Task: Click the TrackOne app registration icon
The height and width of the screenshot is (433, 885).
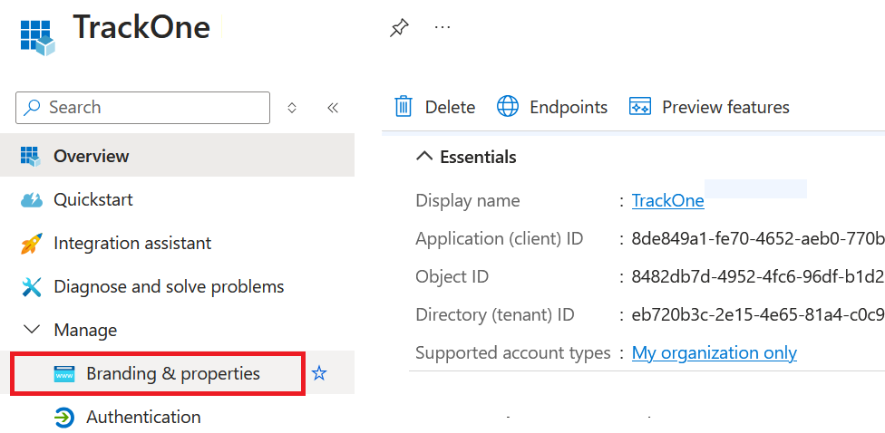Action: point(37,38)
